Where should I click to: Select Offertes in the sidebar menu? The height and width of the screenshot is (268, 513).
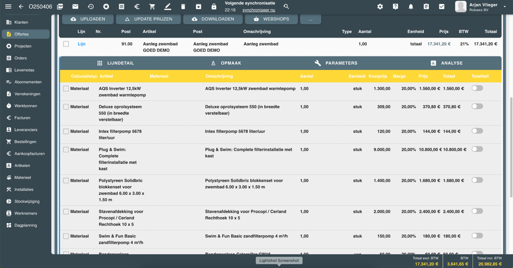[26, 34]
